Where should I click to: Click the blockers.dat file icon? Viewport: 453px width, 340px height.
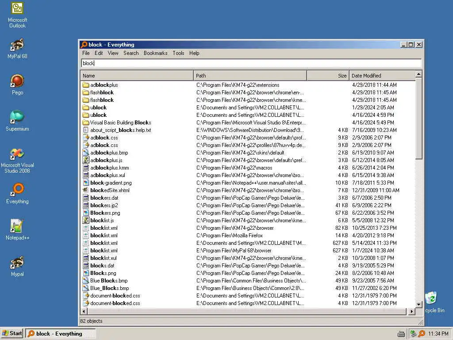tap(85, 198)
